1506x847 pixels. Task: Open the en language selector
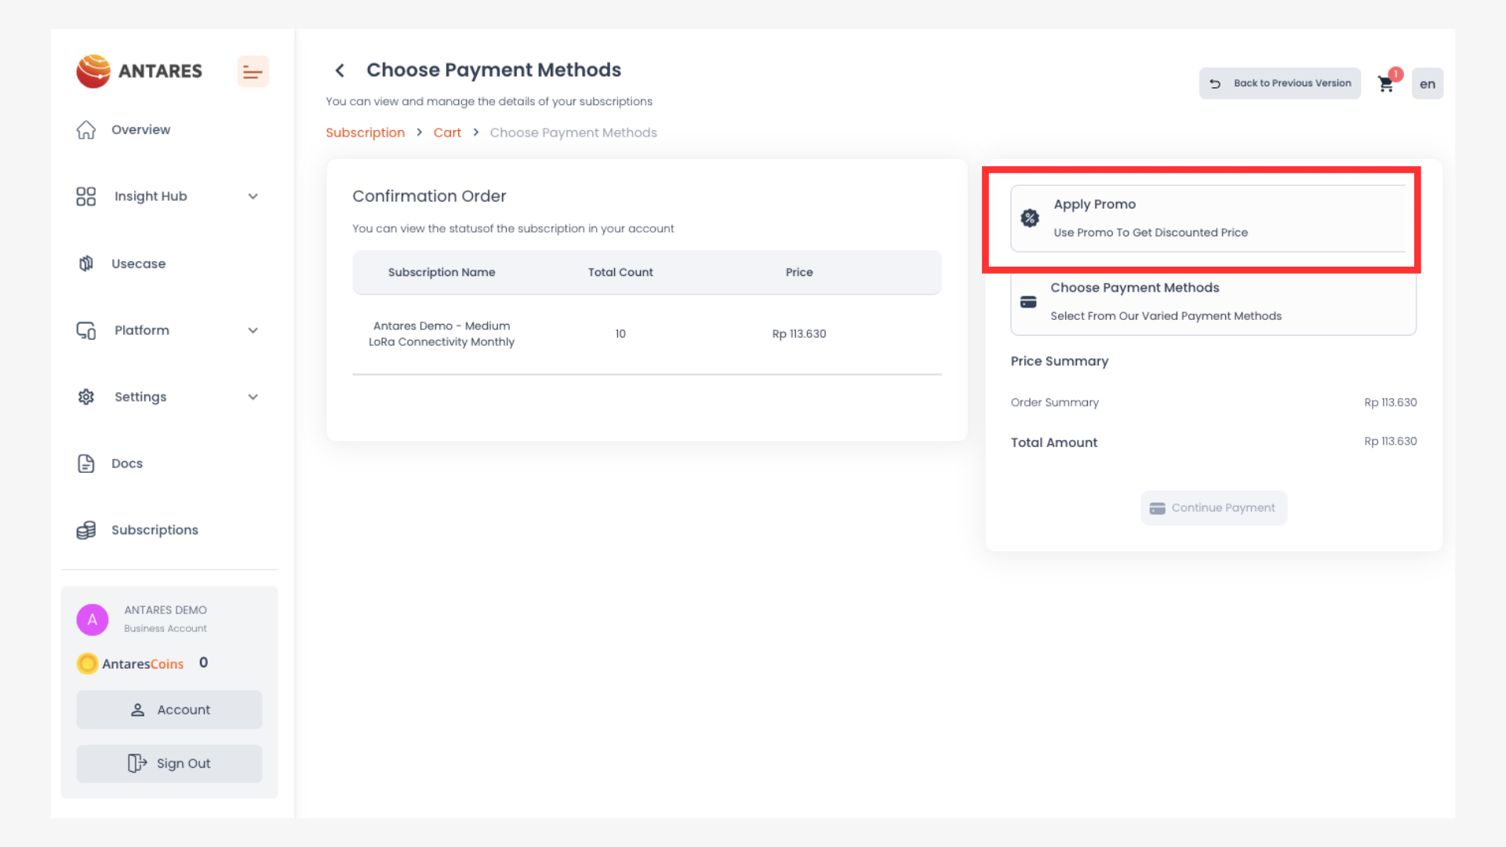[1427, 84]
